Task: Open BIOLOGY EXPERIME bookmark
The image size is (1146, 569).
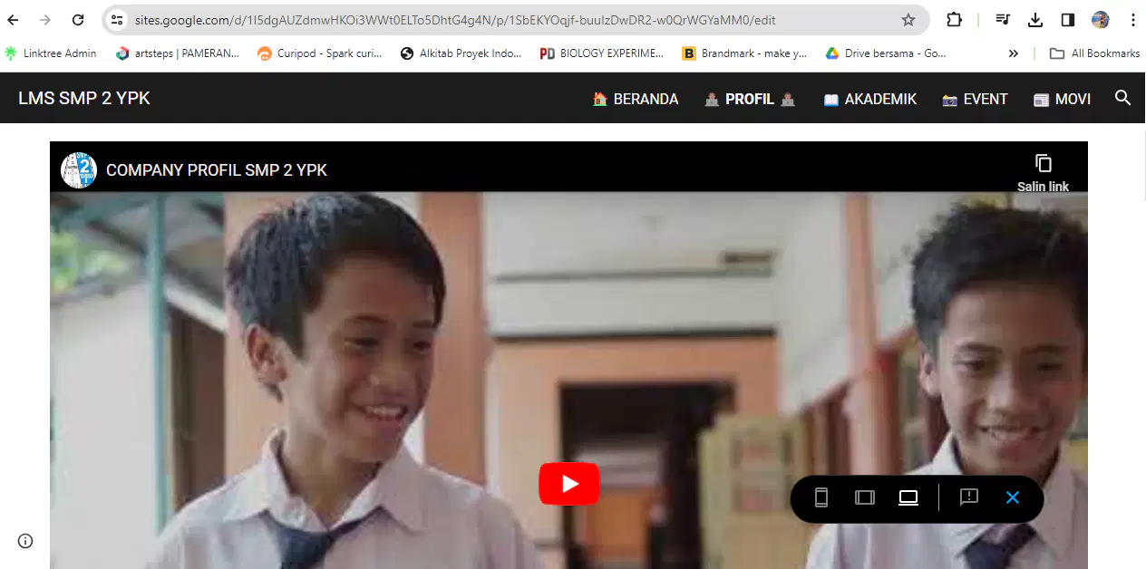Action: tap(603, 53)
